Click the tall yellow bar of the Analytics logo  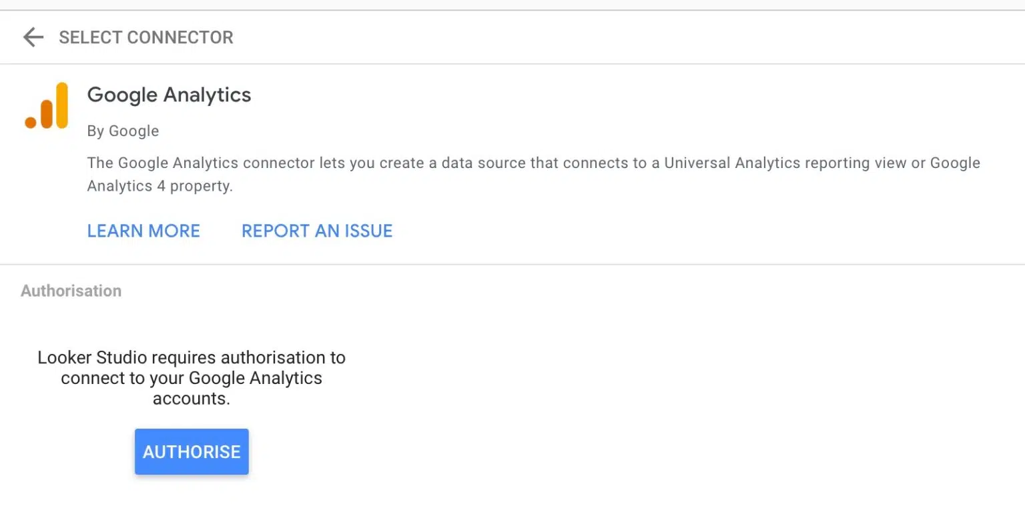(x=62, y=105)
